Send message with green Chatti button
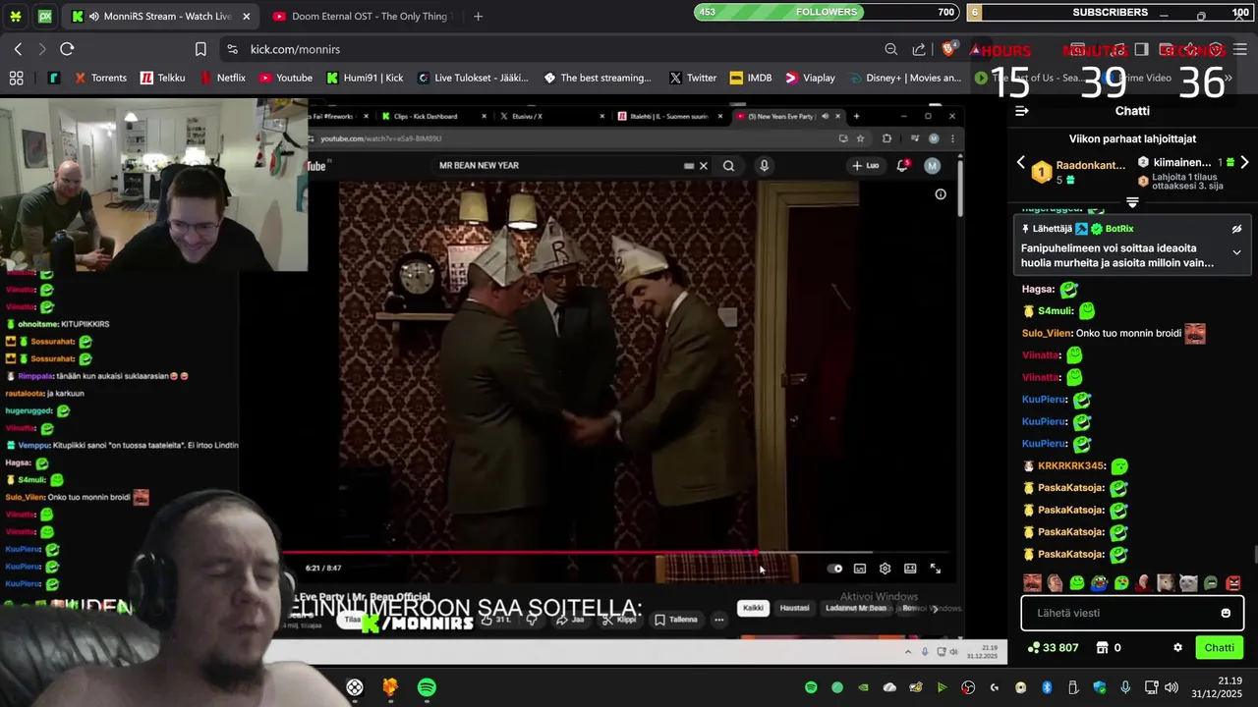The image size is (1258, 707). 1219,647
